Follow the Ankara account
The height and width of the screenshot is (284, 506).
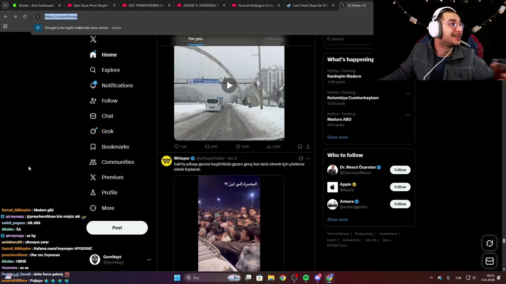400,204
